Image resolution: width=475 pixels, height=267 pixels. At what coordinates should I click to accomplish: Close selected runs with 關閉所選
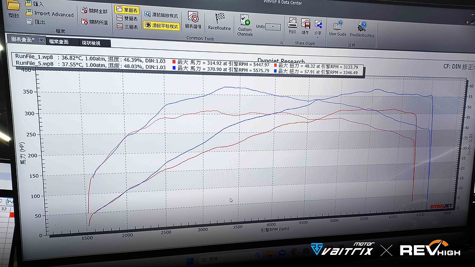click(94, 22)
